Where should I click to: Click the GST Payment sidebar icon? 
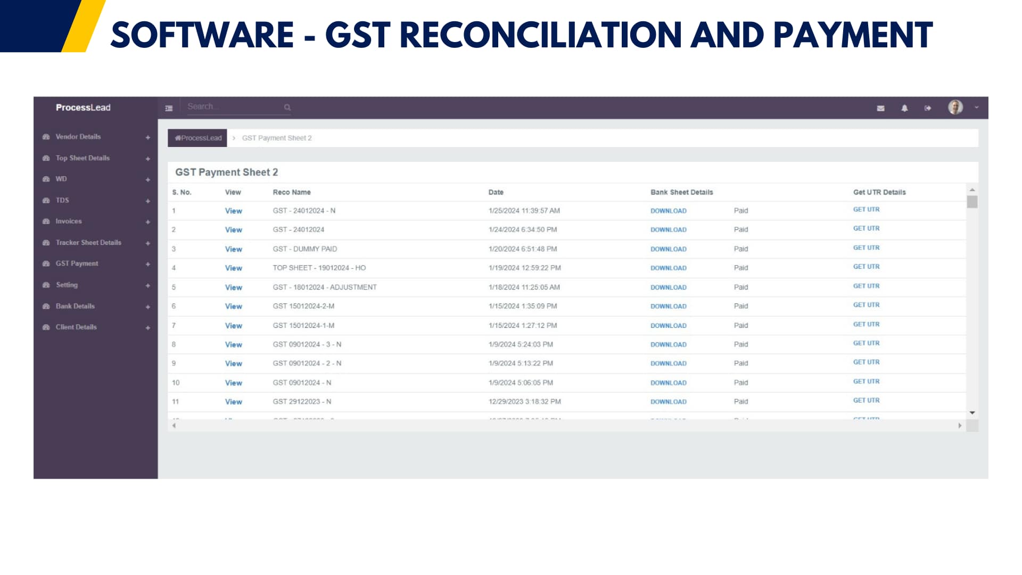[x=46, y=264]
